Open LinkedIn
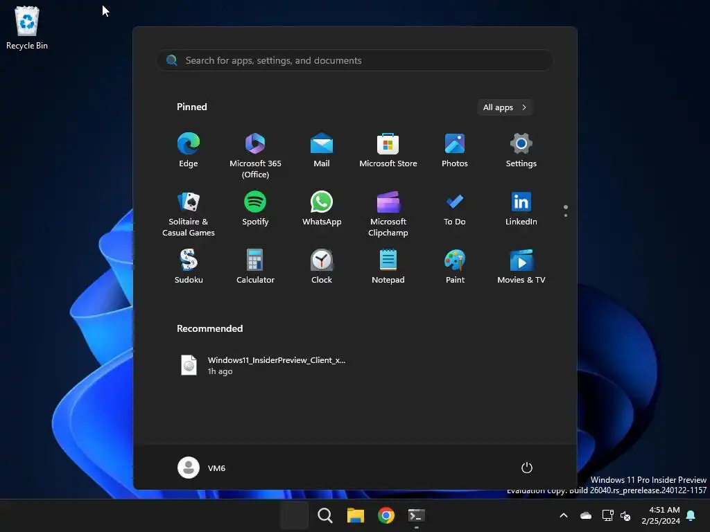Image resolution: width=710 pixels, height=532 pixels. [521, 209]
